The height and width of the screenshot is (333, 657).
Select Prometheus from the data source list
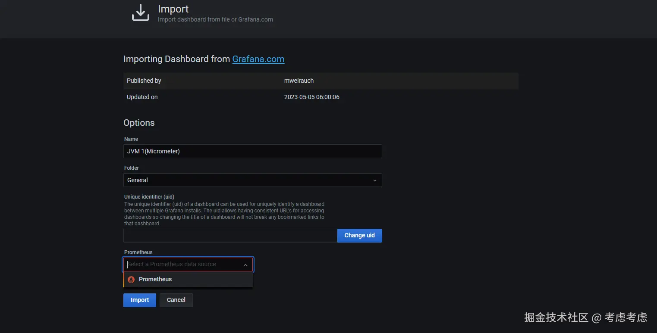[x=188, y=280]
